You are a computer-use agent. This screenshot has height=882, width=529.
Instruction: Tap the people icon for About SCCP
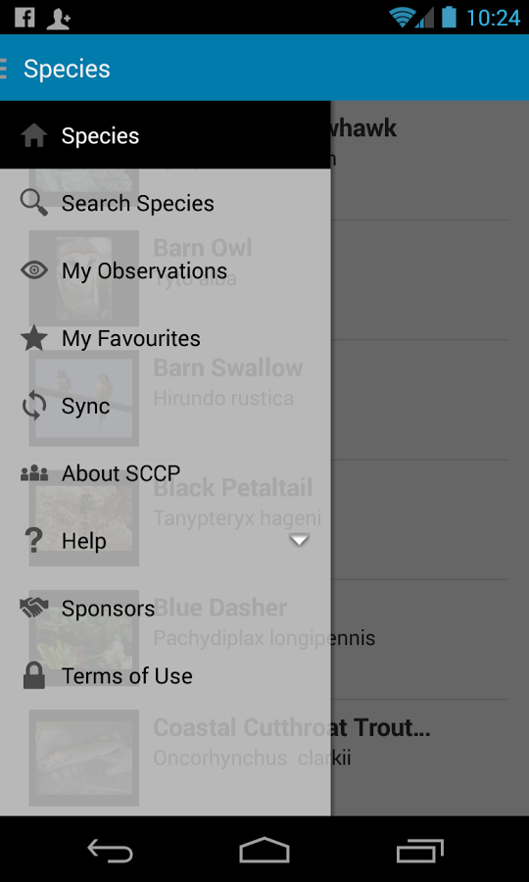point(33,473)
